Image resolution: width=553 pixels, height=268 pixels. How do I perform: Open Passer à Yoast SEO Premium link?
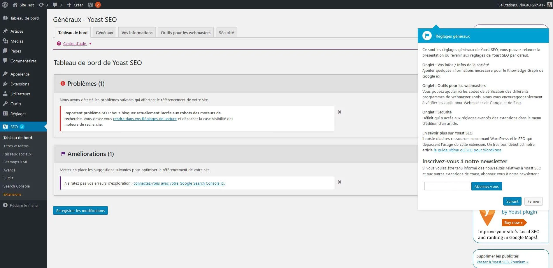[x=503, y=262]
